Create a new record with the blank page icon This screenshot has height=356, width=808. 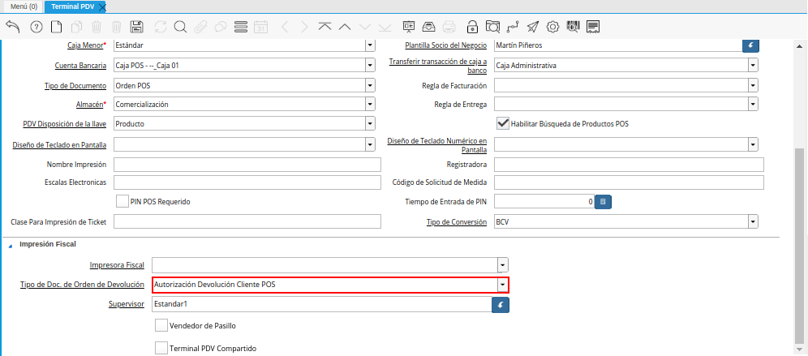click(x=56, y=27)
